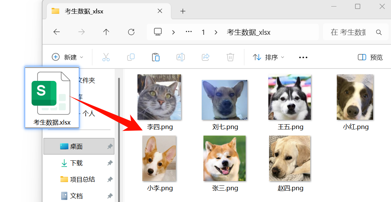Screen dimensions: 391x202
Task: Select the 张三.png thumbnail
Action: 225,158
